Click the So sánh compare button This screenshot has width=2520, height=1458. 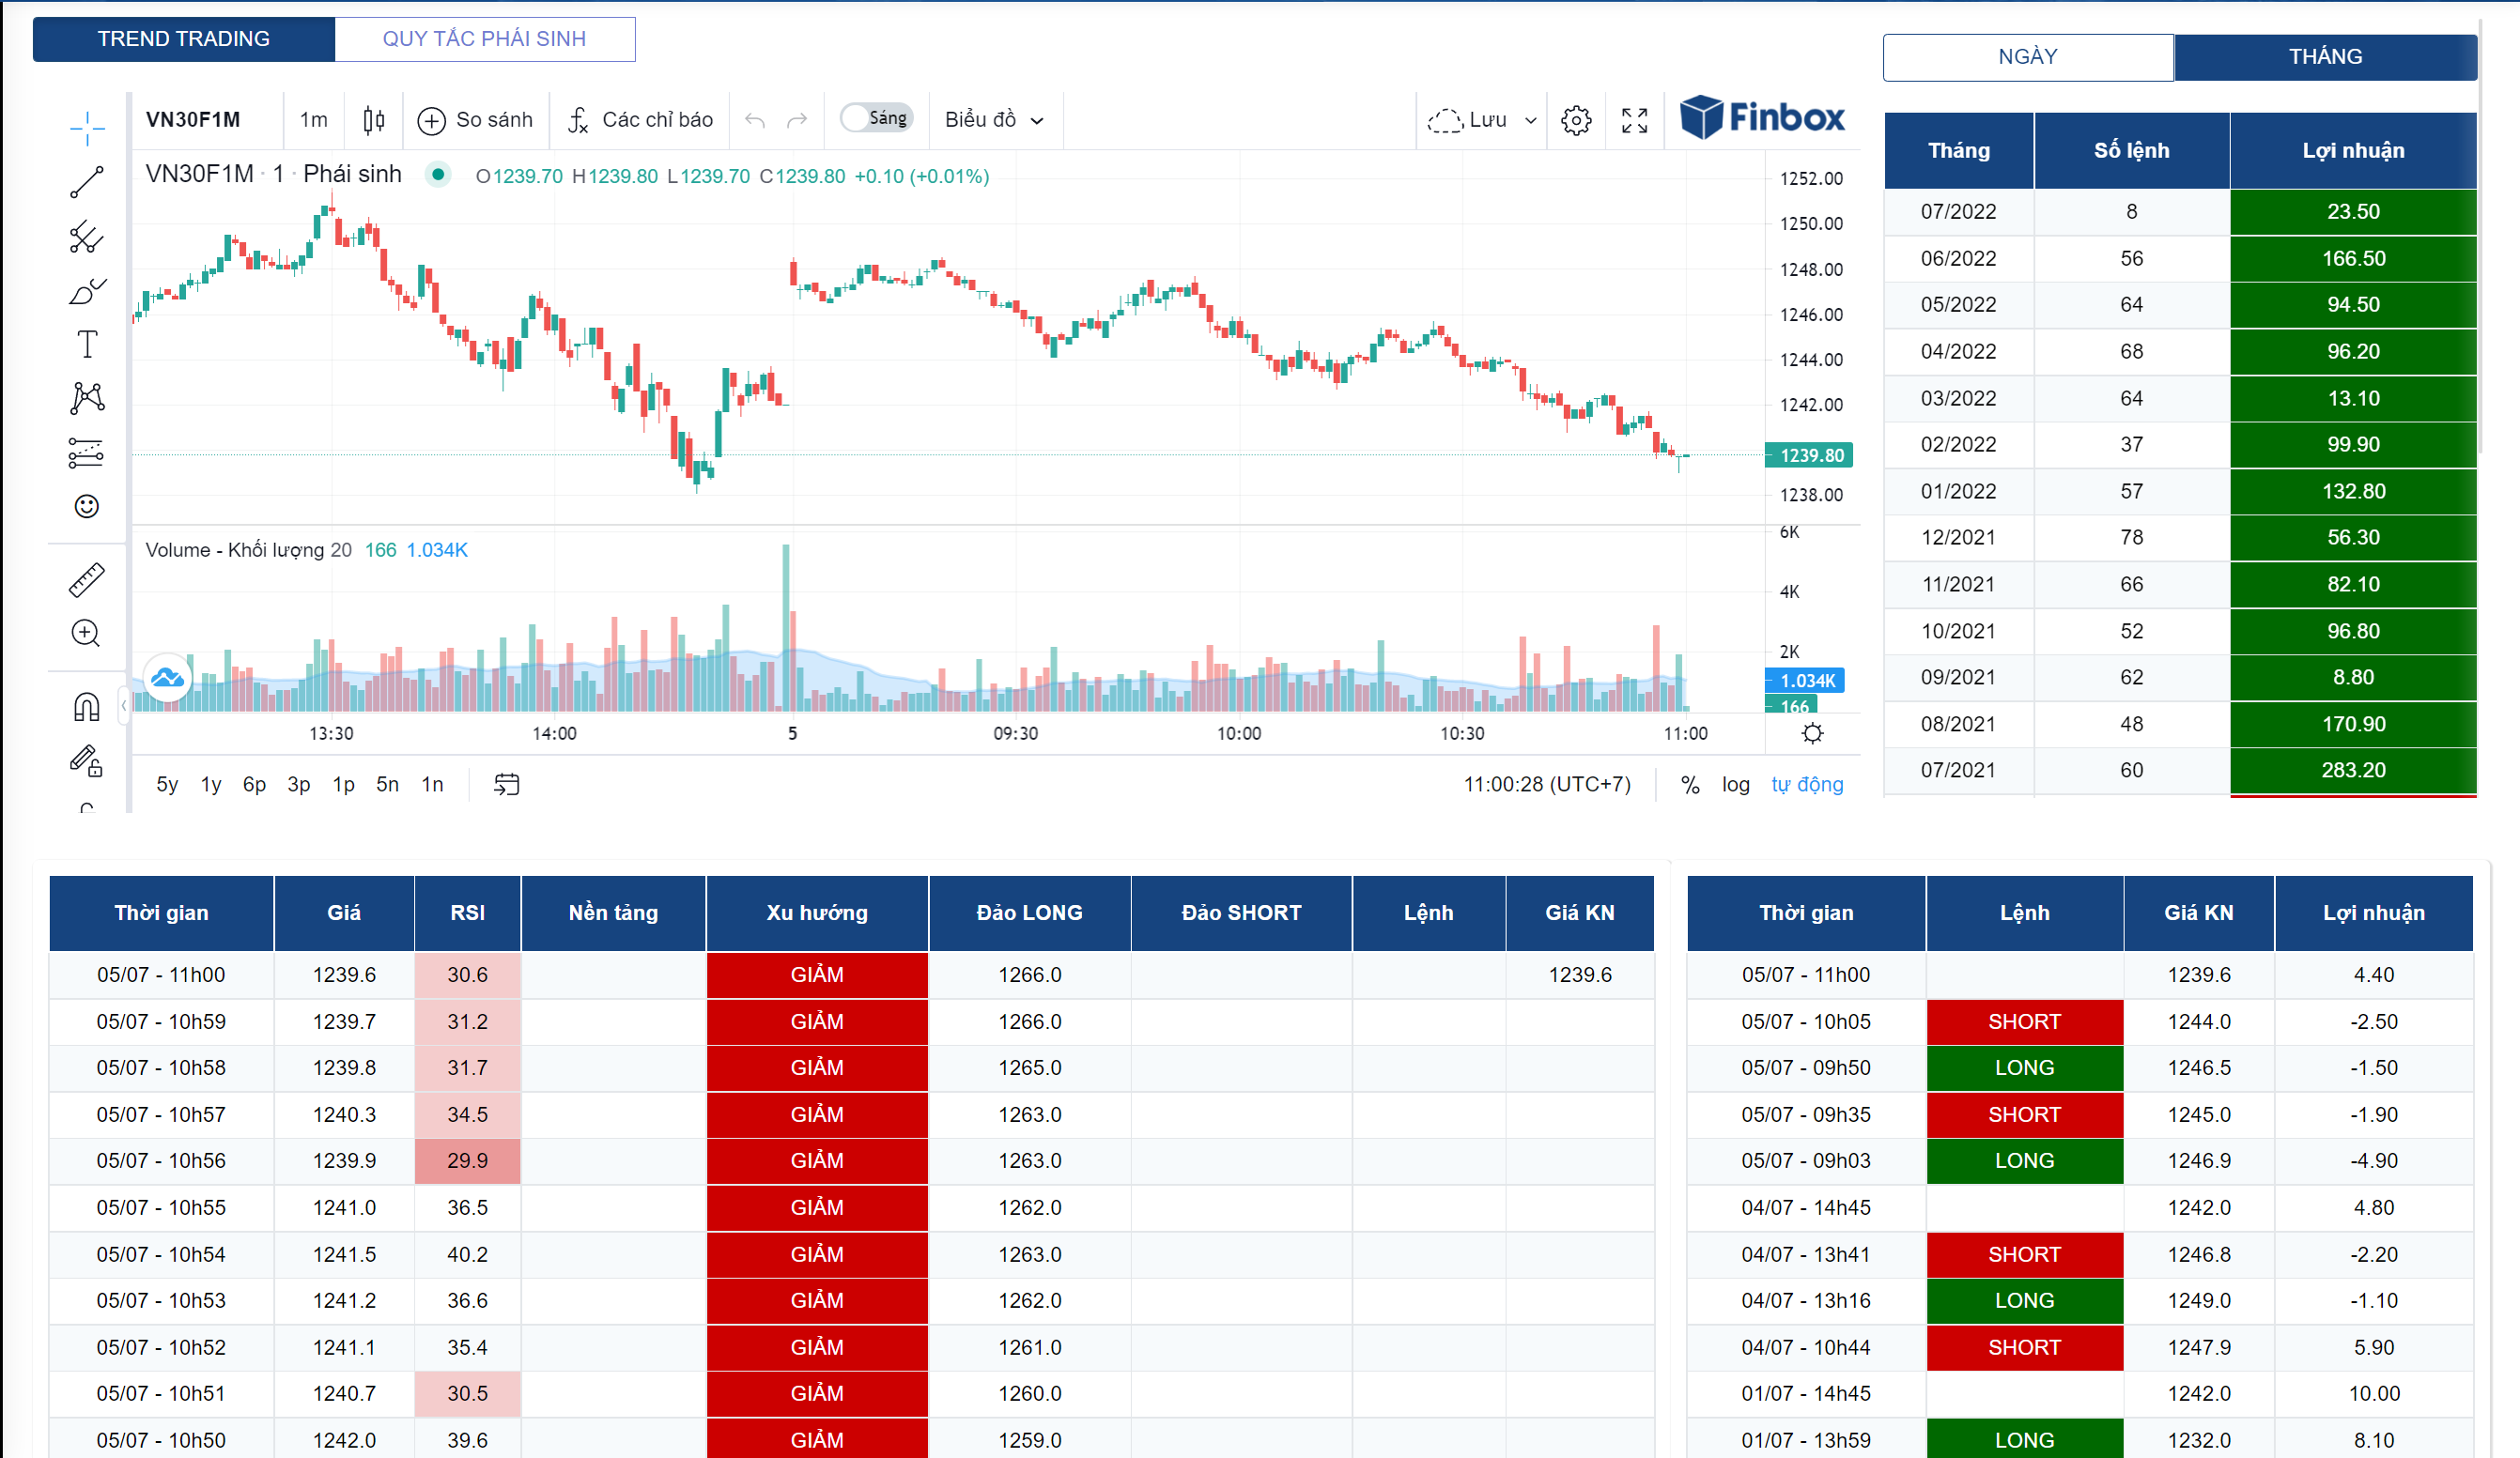point(475,120)
